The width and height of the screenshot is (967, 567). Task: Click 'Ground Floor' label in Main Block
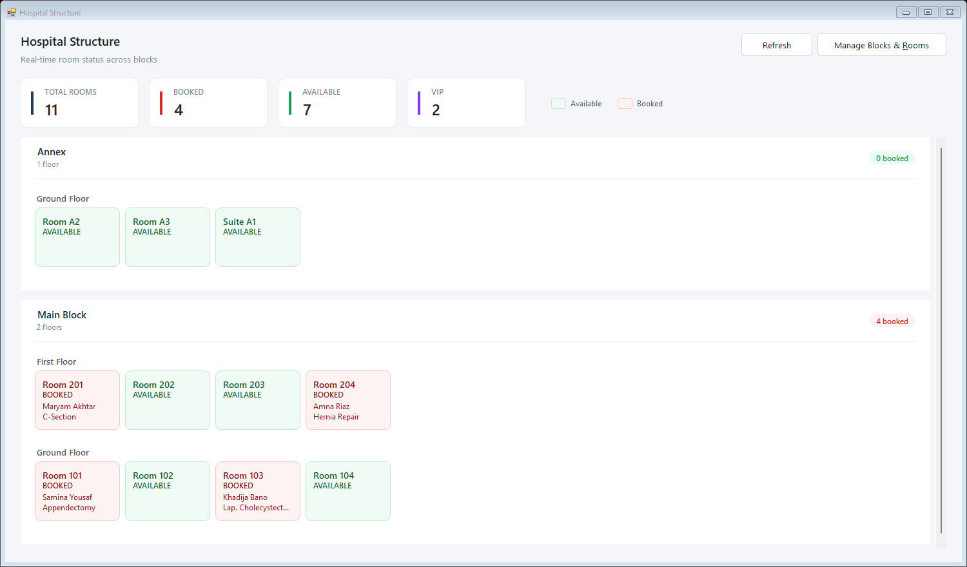[63, 453]
